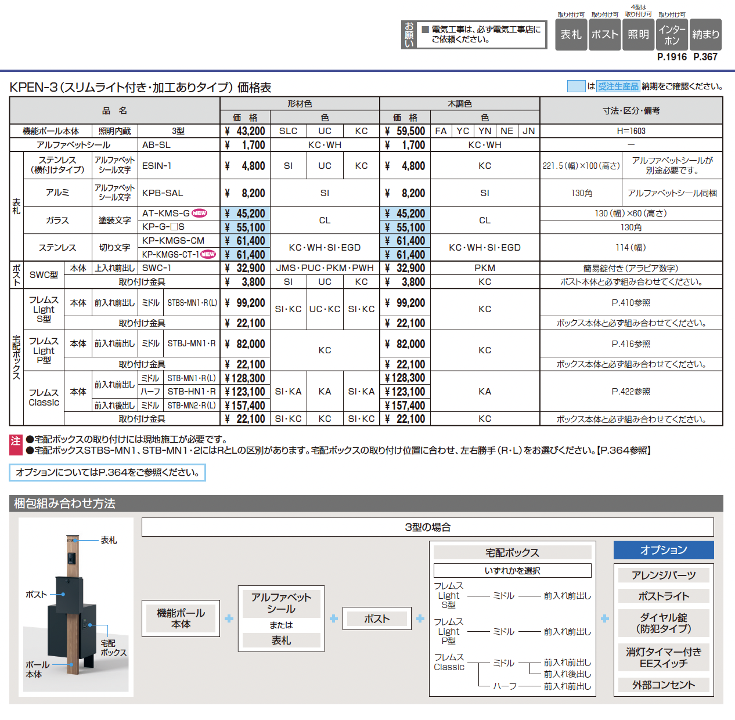Click price ¥43,200 for 機能ポール本体 形材色
This screenshot has width=735, height=720.
[245, 131]
